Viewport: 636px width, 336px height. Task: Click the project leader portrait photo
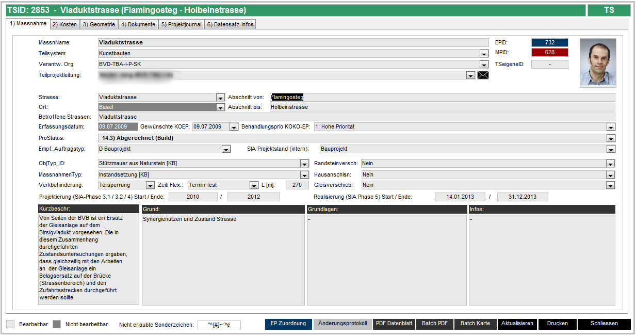tap(597, 62)
